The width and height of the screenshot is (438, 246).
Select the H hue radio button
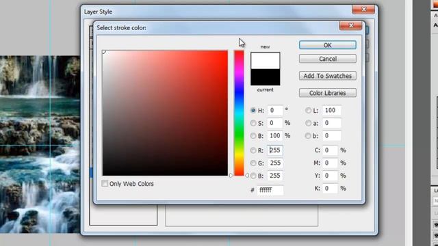pos(253,110)
